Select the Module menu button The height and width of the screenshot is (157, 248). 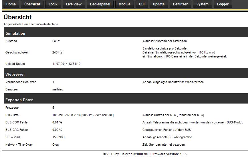[124, 4]
